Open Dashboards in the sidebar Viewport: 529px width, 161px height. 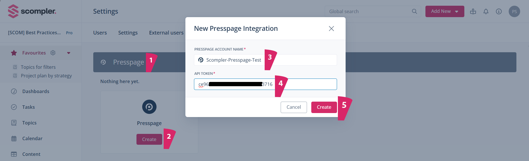coord(35,91)
